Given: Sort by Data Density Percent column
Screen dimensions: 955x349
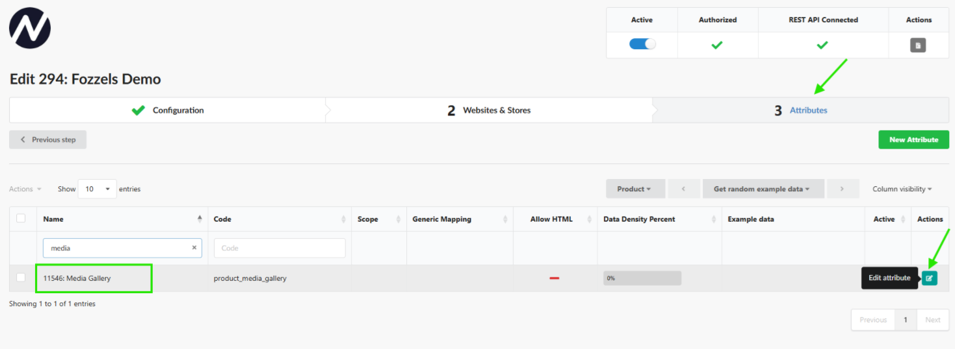Looking at the screenshot, I should tap(659, 219).
